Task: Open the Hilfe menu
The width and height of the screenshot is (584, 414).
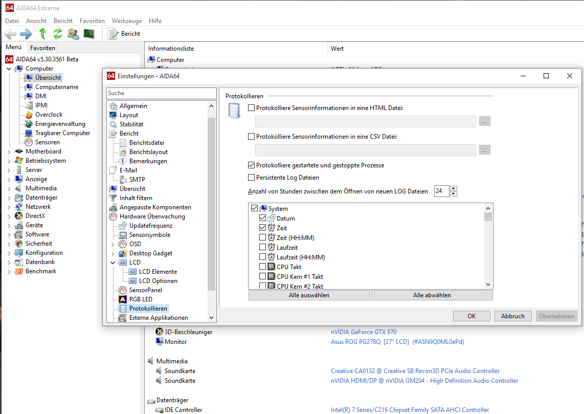Action: pyautogui.click(x=155, y=21)
